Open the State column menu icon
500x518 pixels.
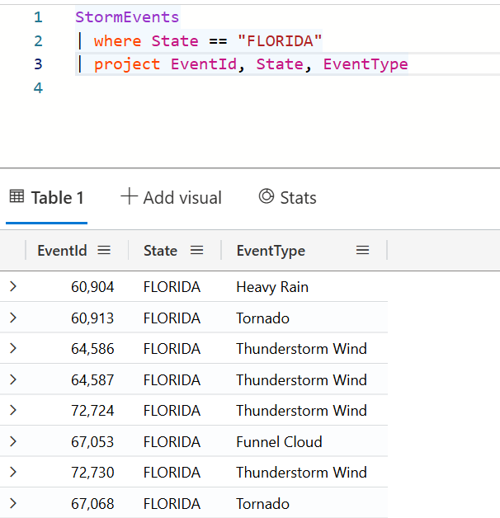tap(197, 250)
